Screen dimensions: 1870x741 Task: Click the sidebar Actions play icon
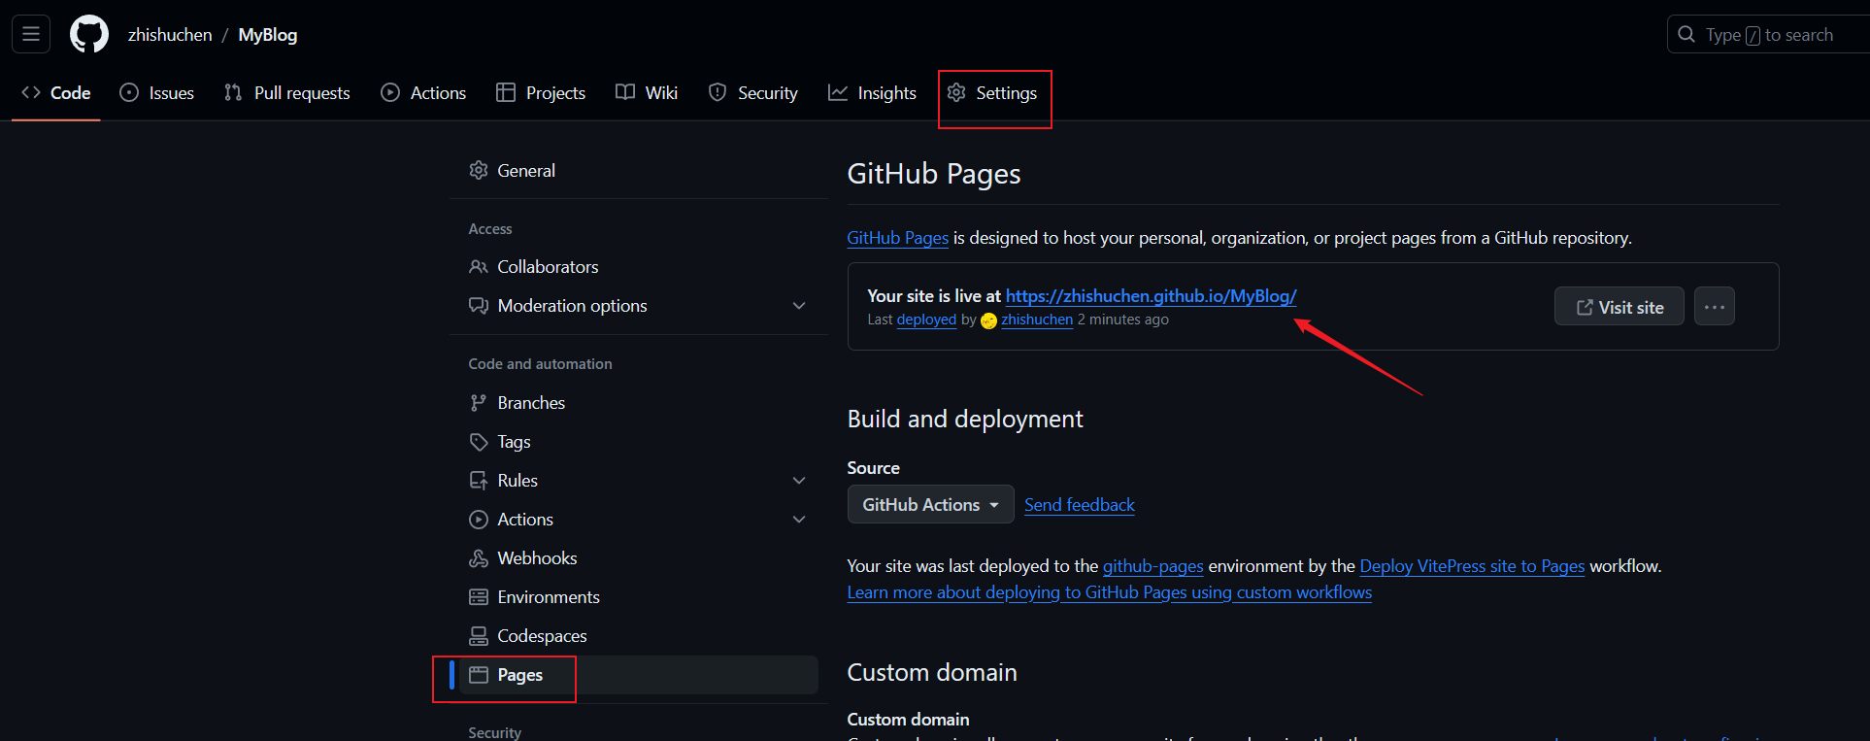point(479,520)
